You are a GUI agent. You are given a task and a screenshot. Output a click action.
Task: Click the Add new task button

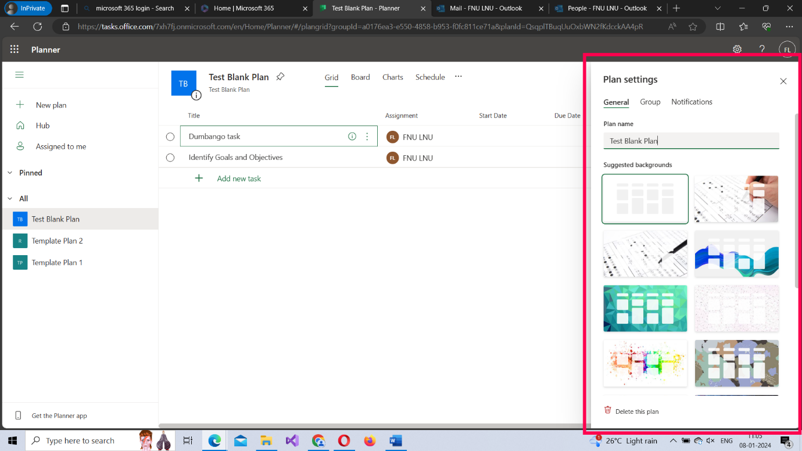click(239, 178)
